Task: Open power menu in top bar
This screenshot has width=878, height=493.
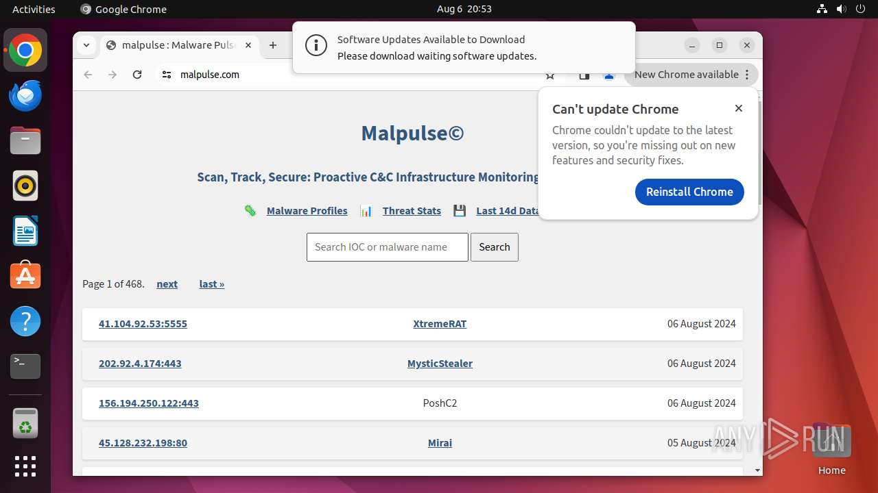Action: point(860,9)
